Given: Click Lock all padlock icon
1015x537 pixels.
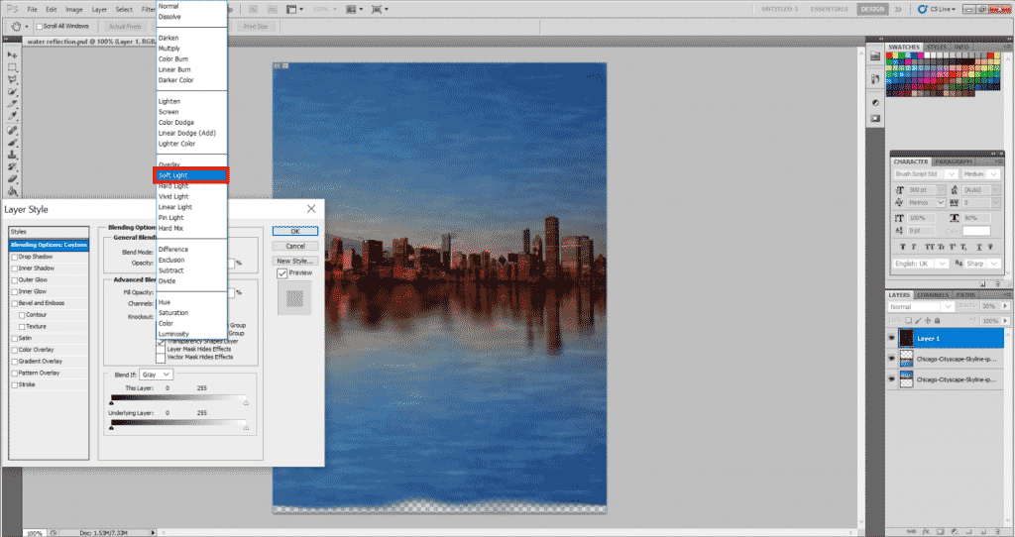Looking at the screenshot, I should click(938, 320).
